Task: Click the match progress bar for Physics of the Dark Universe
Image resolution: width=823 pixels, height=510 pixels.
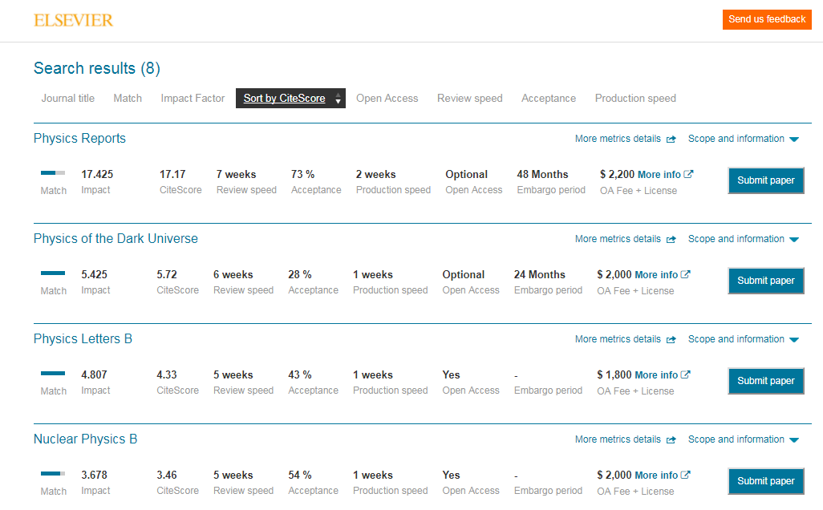Action: click(x=53, y=273)
